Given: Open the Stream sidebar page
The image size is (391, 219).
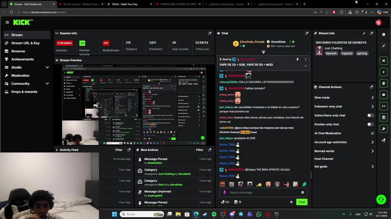Looking at the screenshot, I should [27, 35].
